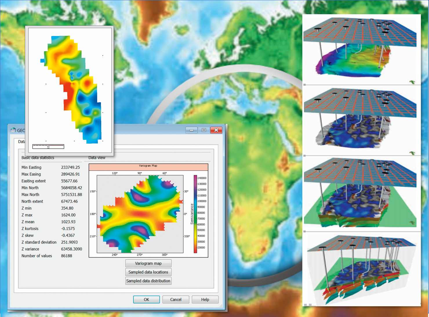Display Sampled data locations
The width and height of the screenshot is (429, 317).
(x=148, y=272)
